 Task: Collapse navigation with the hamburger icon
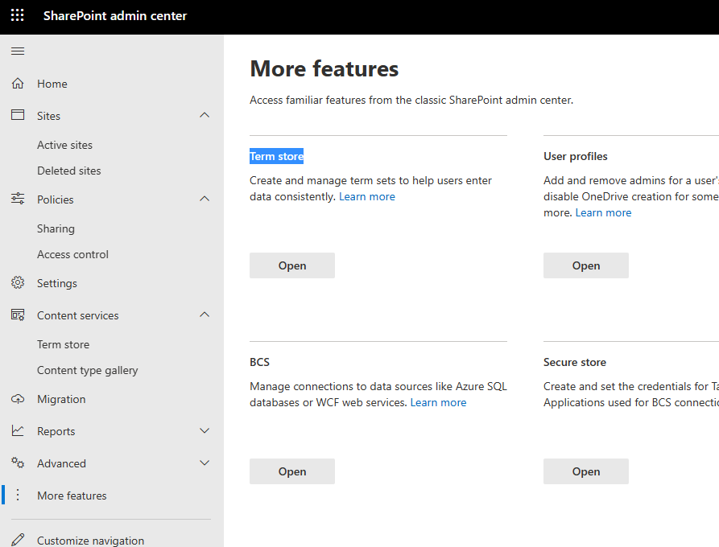pyautogui.click(x=18, y=51)
